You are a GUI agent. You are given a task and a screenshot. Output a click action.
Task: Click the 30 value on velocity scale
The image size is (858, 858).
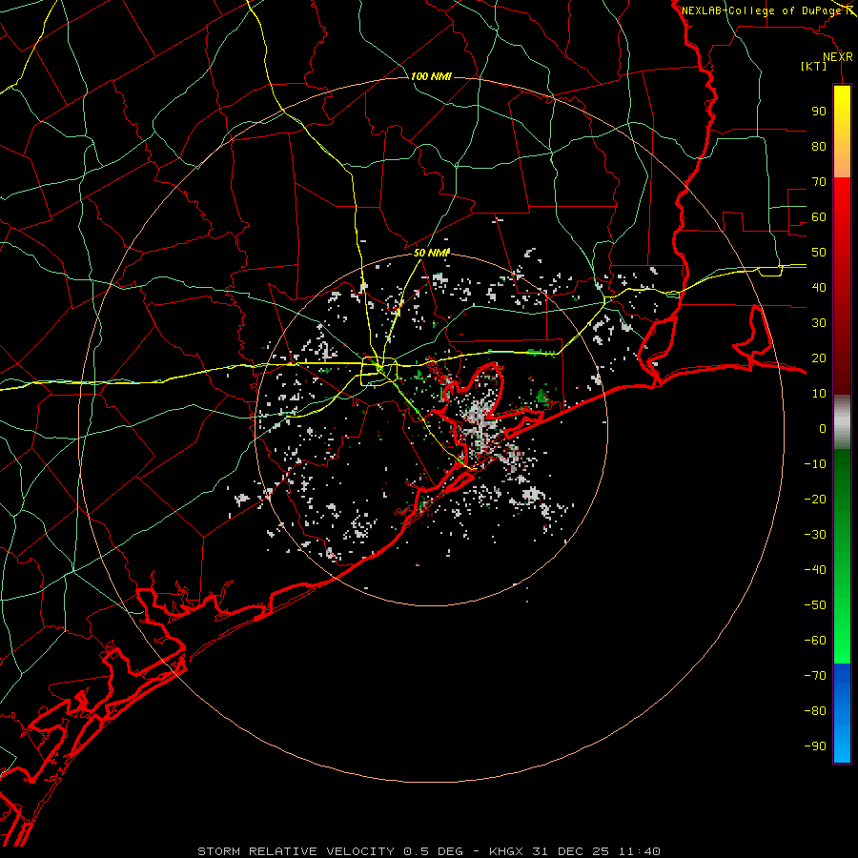pyautogui.click(x=819, y=323)
